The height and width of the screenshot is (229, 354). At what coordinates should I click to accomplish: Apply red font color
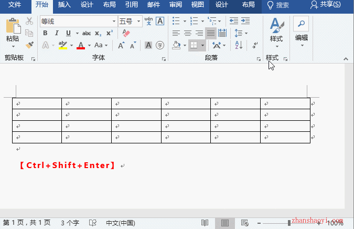pos(81,45)
